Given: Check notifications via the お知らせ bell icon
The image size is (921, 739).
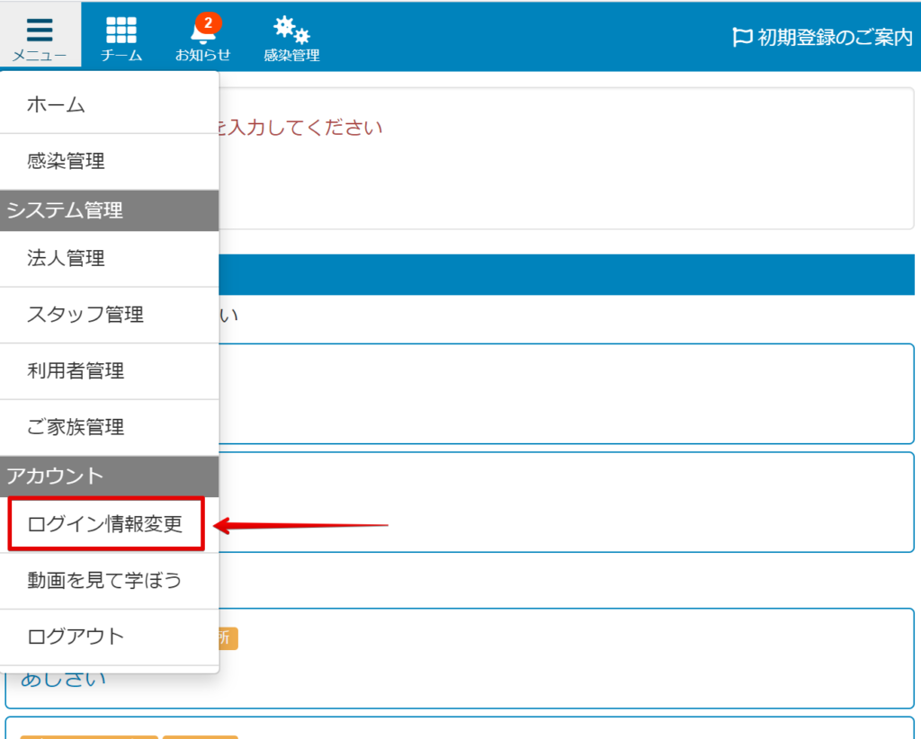Looking at the screenshot, I should click(x=201, y=38).
